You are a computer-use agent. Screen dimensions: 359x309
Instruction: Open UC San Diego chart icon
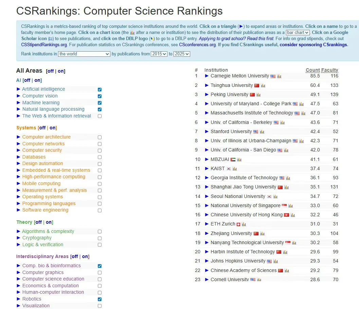[x=286, y=150]
